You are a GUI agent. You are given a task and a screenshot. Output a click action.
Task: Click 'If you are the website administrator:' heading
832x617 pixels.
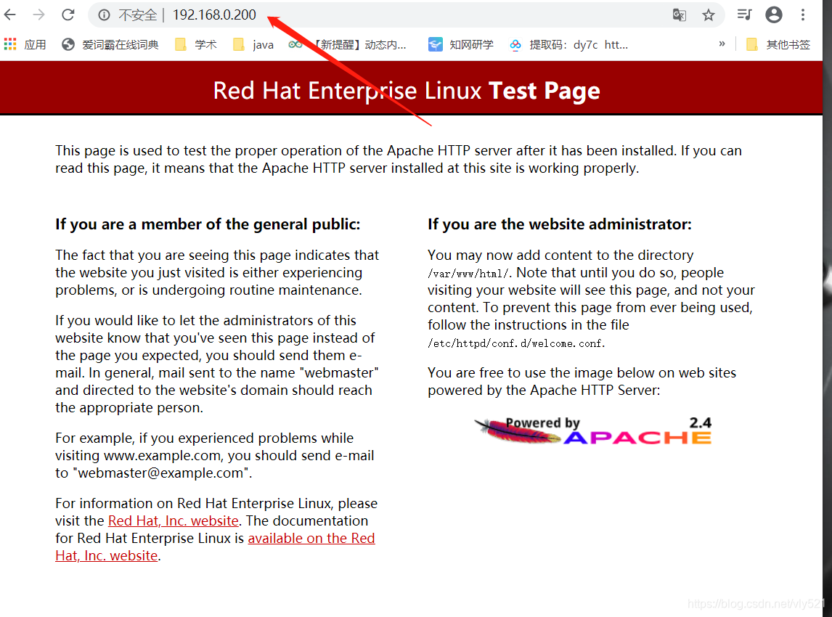pos(560,224)
